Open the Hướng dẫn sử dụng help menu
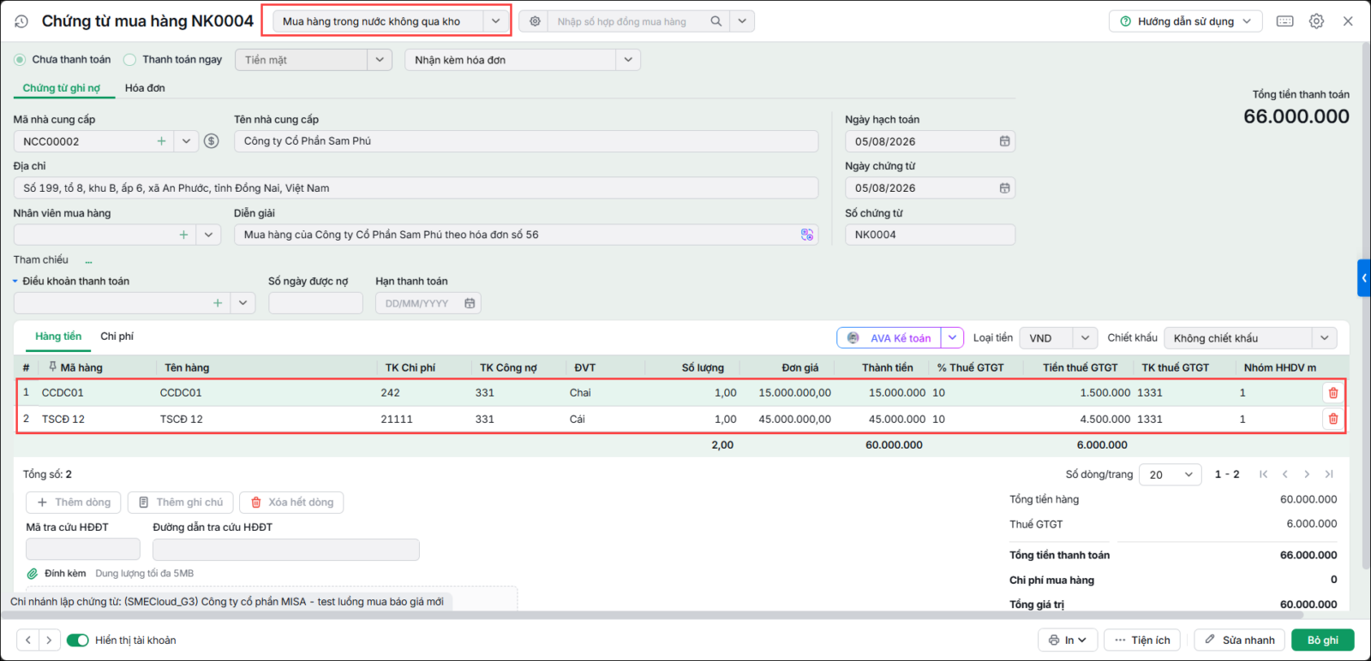 click(x=1186, y=21)
